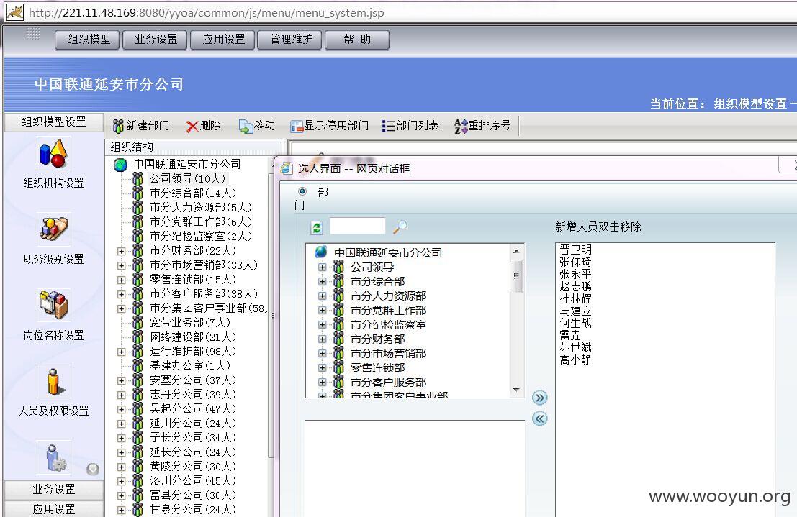Click the round collapse arrow in sidebar
This screenshot has height=517, width=797.
point(92,469)
